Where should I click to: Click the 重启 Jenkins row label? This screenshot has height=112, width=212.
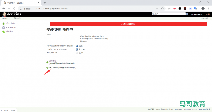pos(52,52)
